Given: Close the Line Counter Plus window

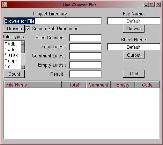Looking at the screenshot, I should [158, 5].
